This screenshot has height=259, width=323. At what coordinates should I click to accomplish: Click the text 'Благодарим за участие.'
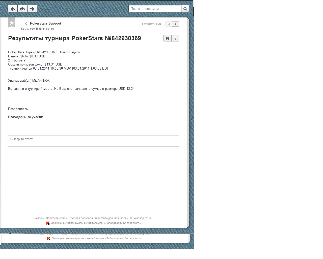(x=26, y=117)
